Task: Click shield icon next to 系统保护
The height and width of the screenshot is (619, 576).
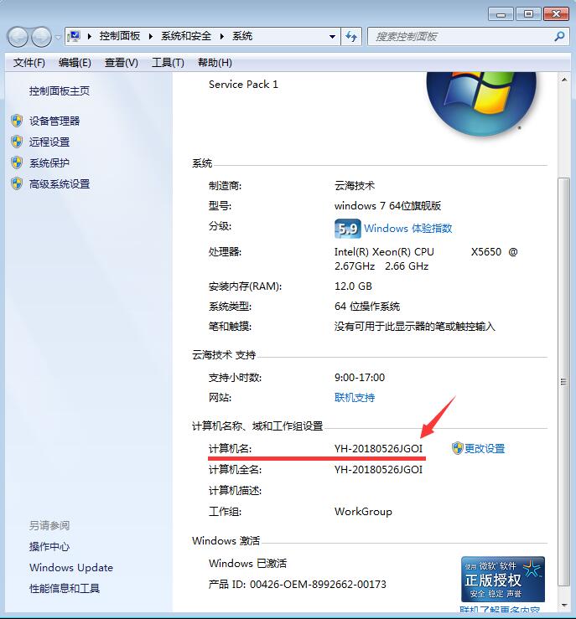Action: point(17,162)
